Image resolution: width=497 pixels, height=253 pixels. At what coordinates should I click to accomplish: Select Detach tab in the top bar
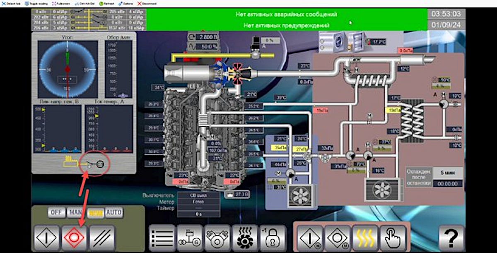click(10, 4)
